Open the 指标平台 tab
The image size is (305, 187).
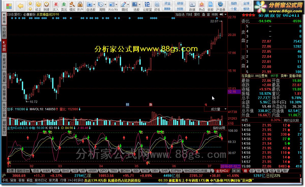click(23, 171)
